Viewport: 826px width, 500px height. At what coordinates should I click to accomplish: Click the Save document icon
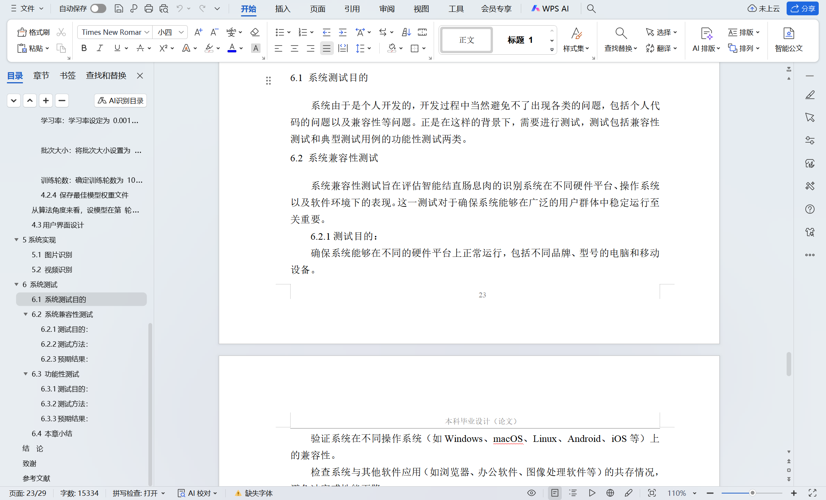(x=119, y=8)
